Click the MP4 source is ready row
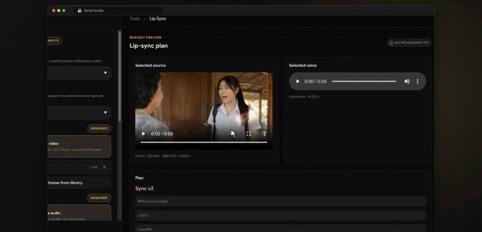482x232 pixels. (x=281, y=201)
